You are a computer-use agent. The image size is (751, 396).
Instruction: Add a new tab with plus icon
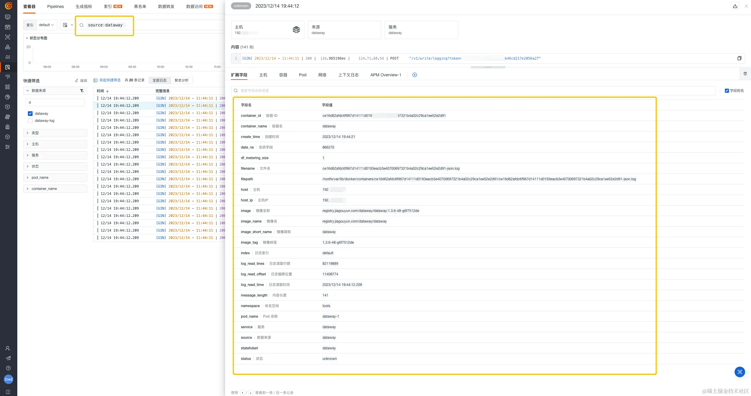(414, 75)
